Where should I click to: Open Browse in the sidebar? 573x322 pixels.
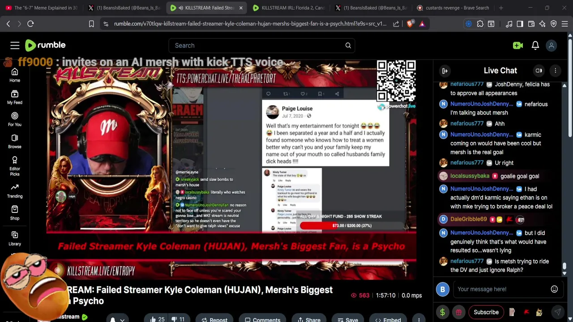(15, 141)
